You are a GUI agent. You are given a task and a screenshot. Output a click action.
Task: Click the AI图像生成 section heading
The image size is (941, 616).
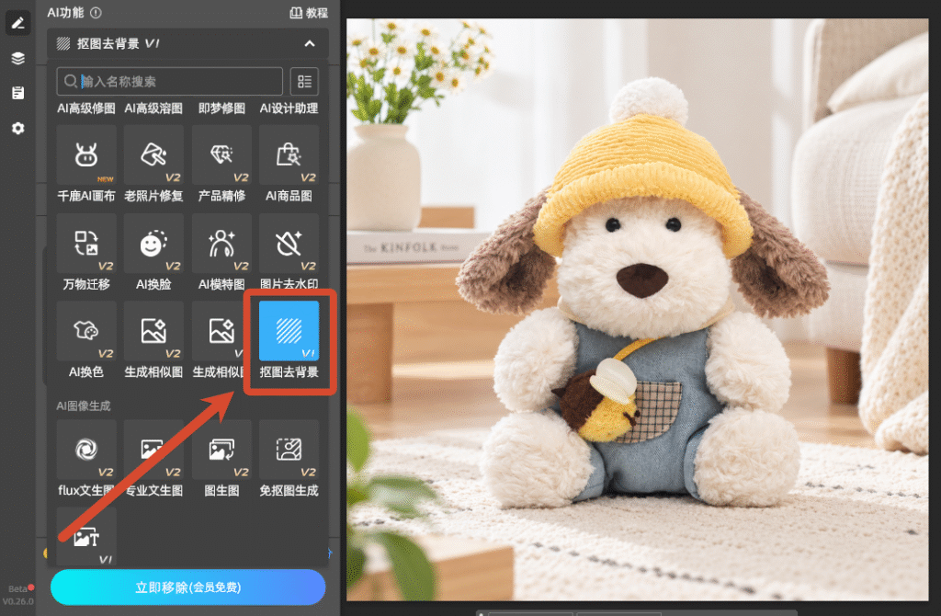click(84, 405)
